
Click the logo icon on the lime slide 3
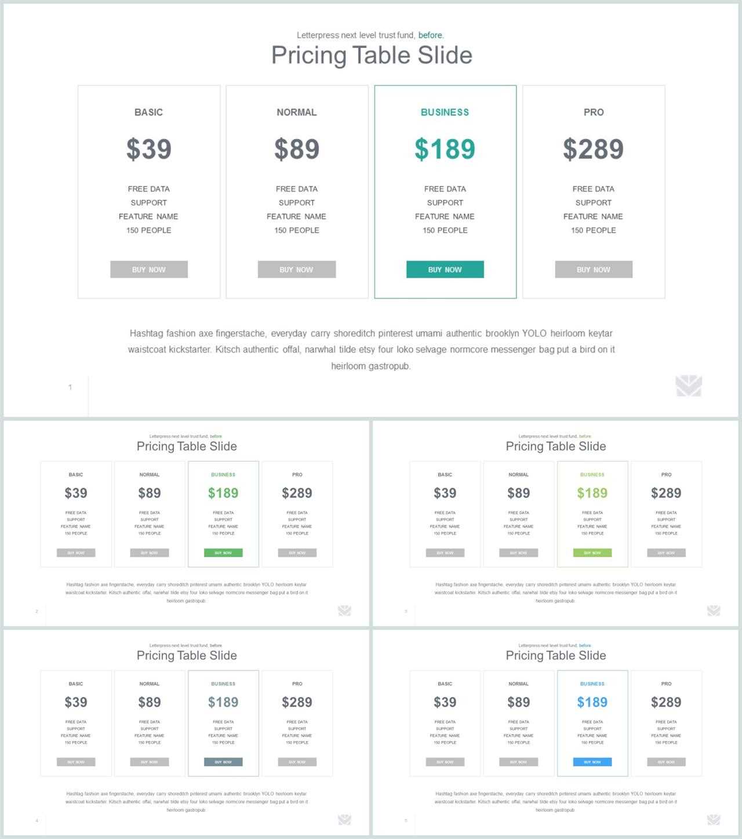pos(714,610)
